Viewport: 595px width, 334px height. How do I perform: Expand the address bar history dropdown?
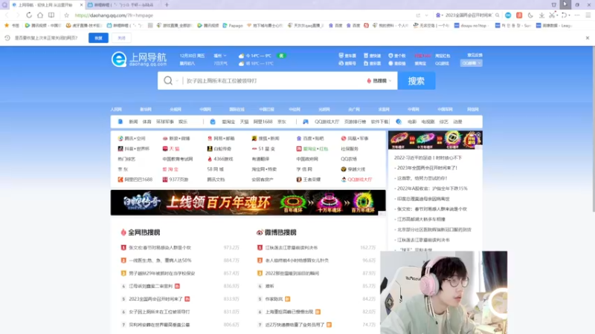[426, 15]
